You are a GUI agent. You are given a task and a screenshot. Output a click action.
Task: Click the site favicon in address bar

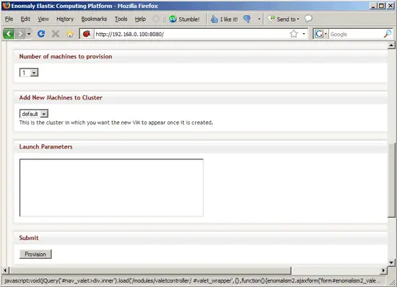(87, 34)
